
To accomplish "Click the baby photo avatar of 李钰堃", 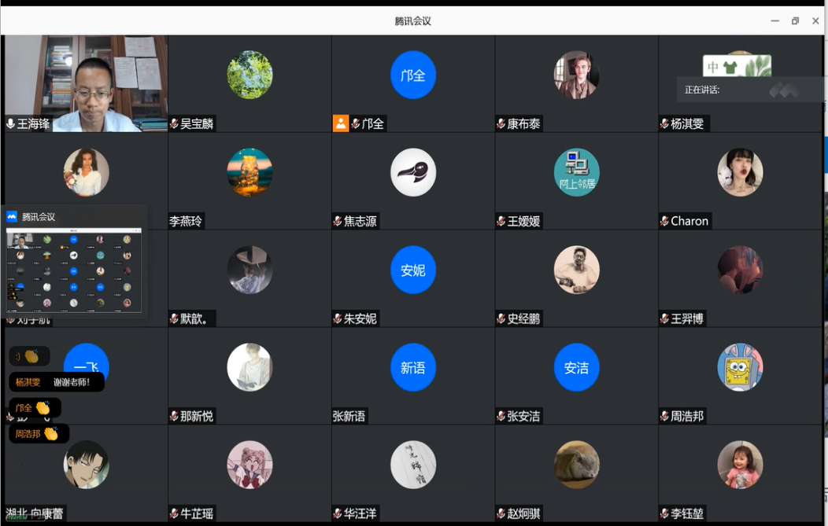I will [740, 465].
